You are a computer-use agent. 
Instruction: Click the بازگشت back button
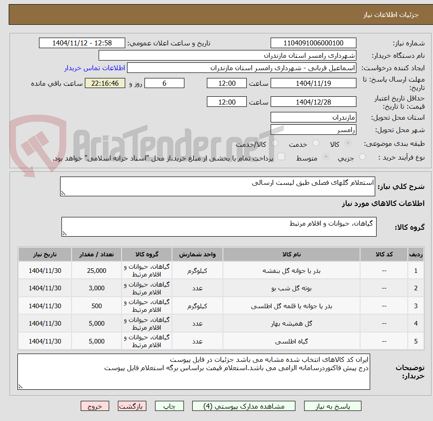click(x=132, y=406)
